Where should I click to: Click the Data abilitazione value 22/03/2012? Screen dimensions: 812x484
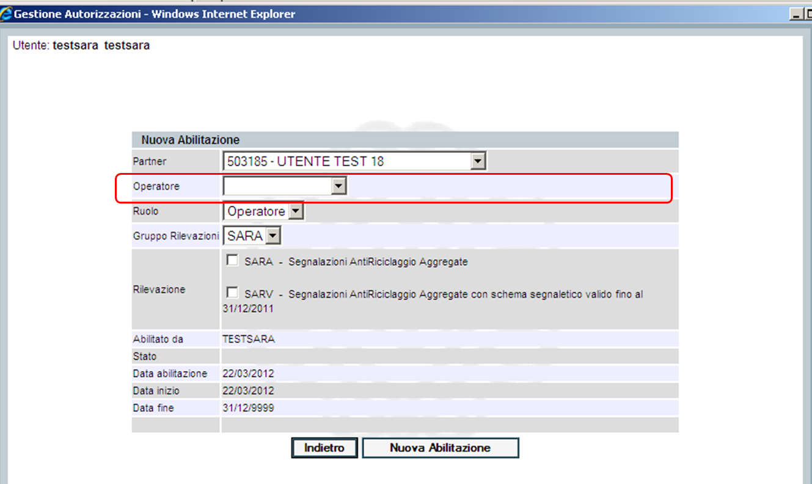[x=248, y=373]
